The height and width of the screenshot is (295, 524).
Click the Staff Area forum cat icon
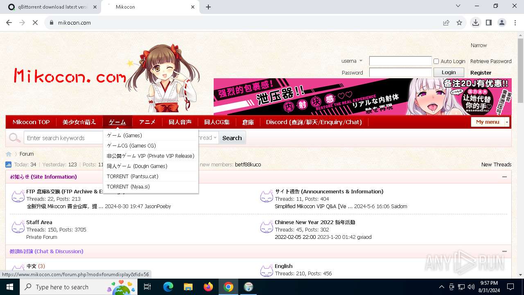pos(18,227)
